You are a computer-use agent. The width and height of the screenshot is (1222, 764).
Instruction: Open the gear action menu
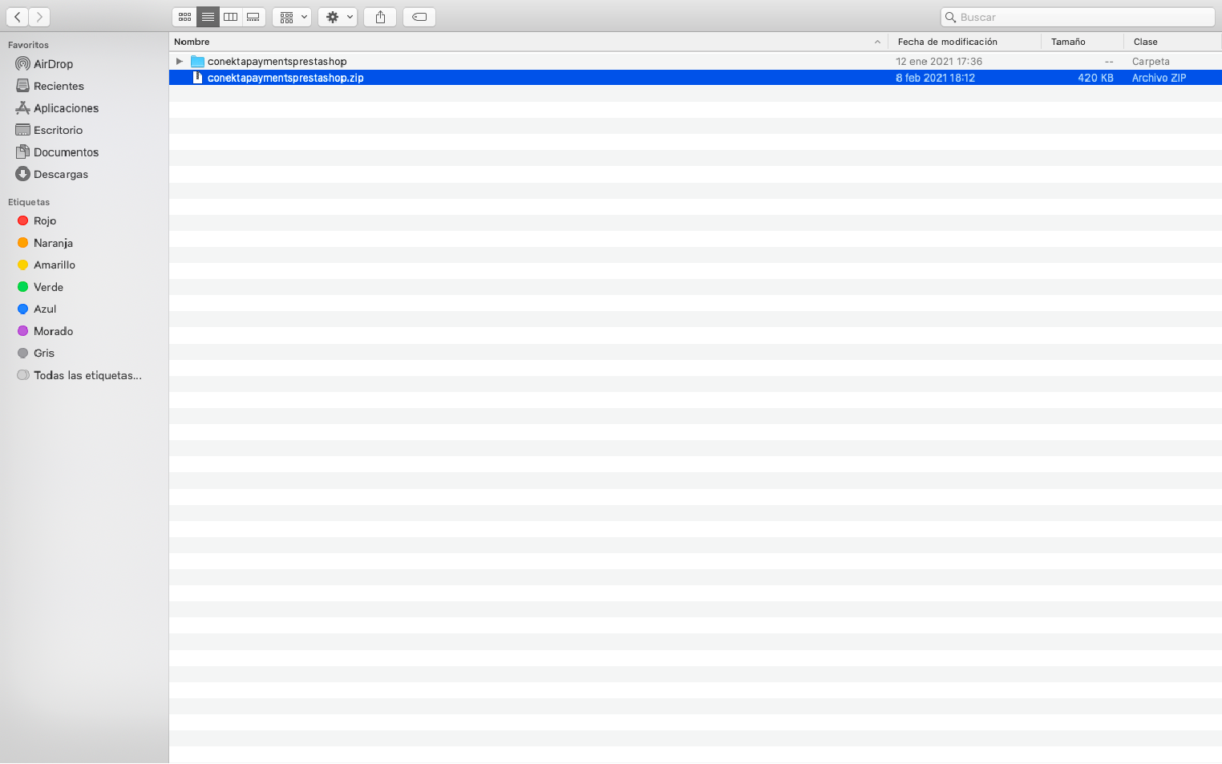tap(338, 17)
